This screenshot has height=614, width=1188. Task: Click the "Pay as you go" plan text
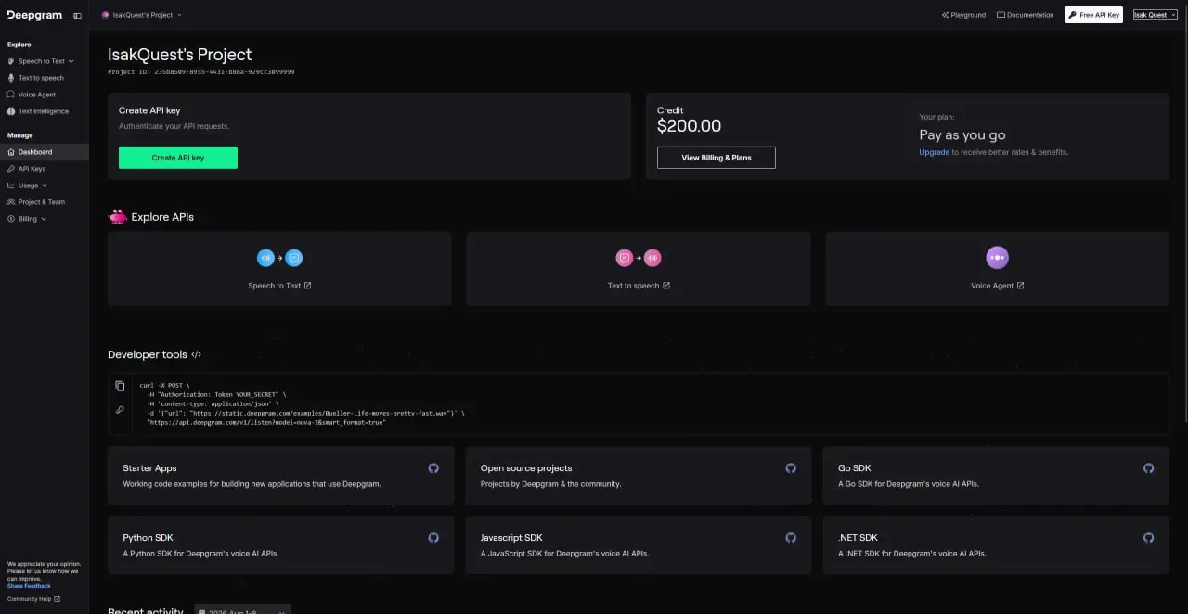[x=962, y=135]
